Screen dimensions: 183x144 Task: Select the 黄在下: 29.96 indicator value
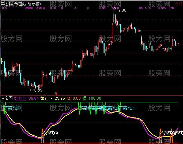point(53,98)
